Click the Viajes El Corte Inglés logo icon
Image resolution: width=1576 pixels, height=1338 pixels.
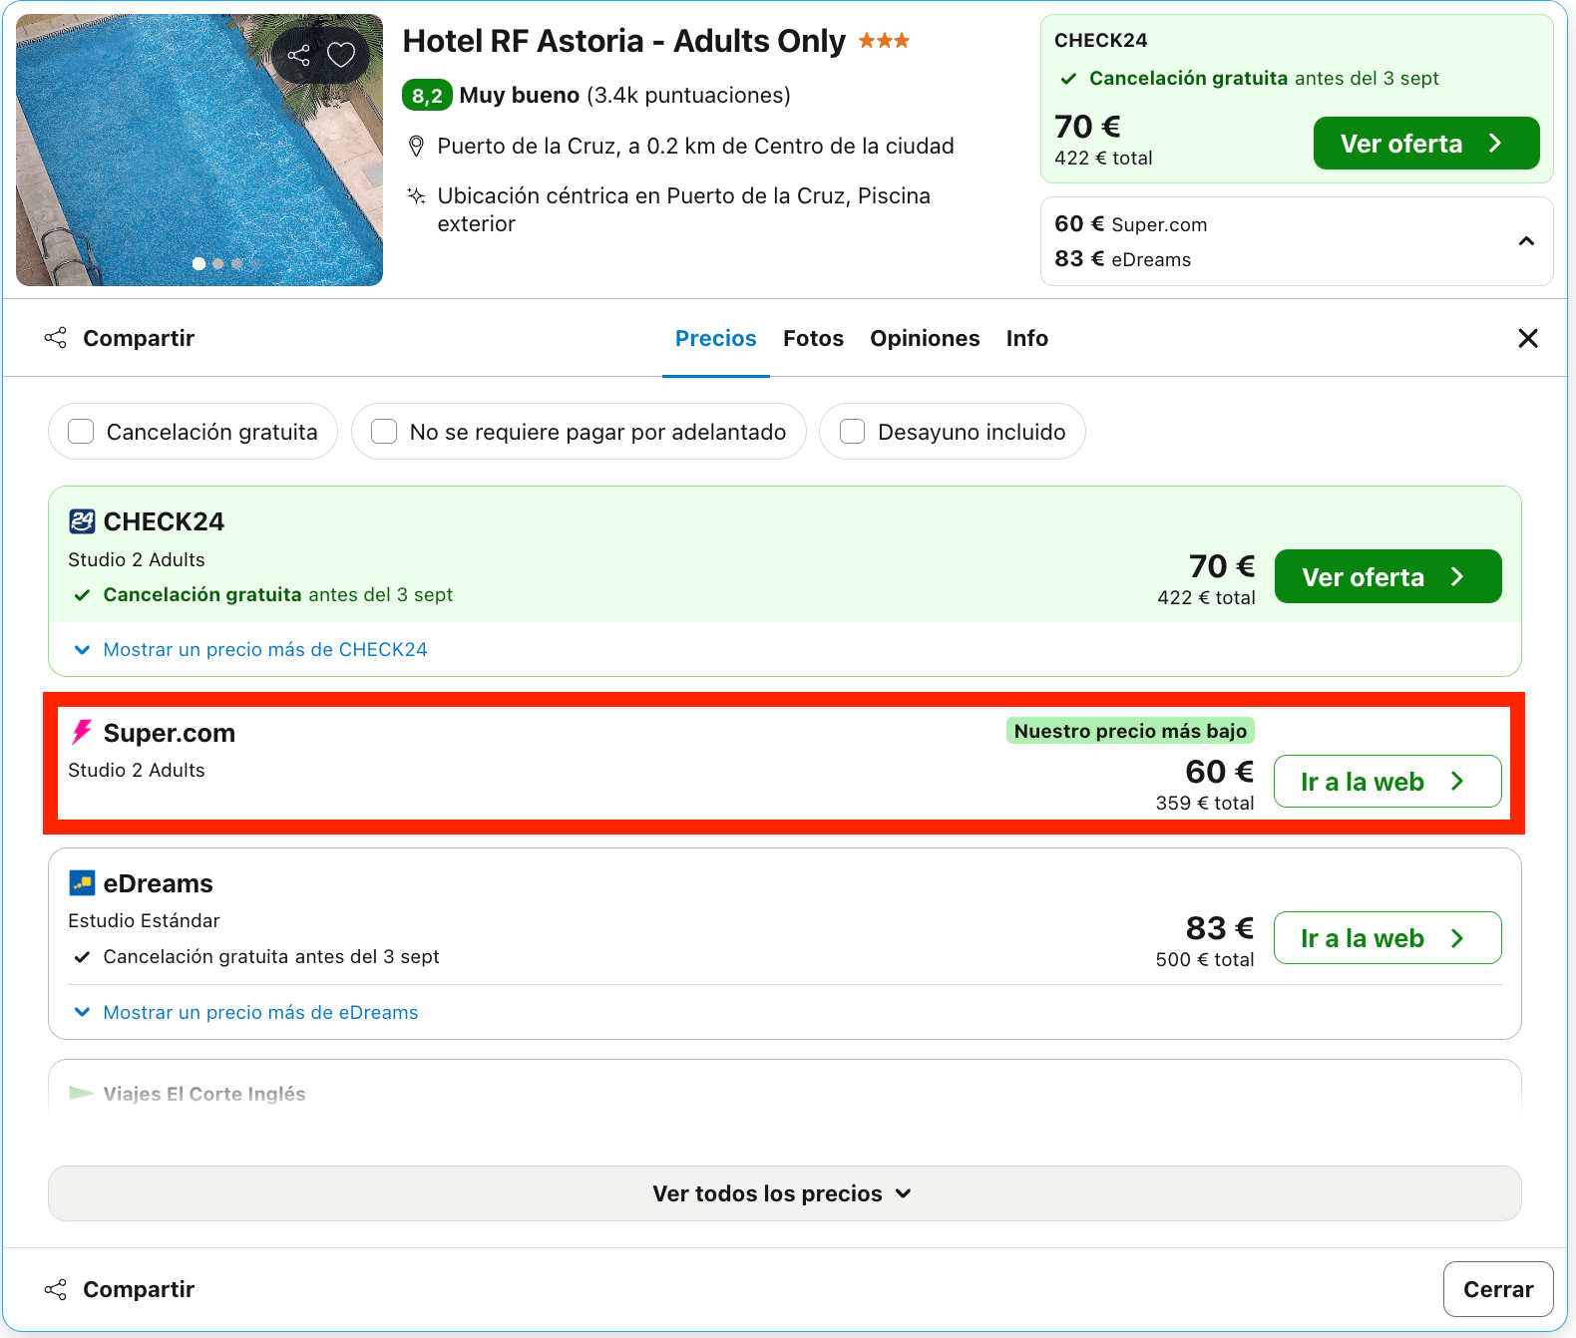[82, 1094]
